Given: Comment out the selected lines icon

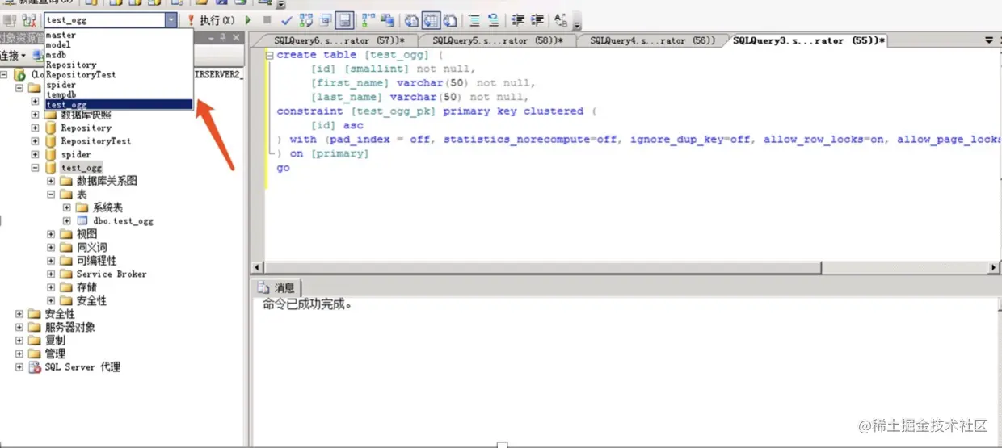Looking at the screenshot, I should tap(474, 20).
